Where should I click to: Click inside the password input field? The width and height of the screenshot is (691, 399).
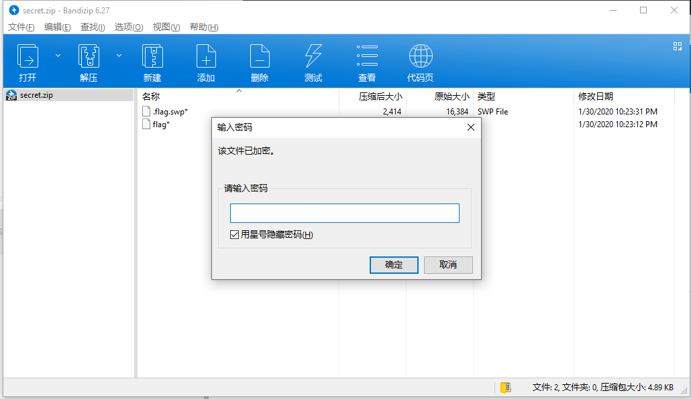point(344,213)
